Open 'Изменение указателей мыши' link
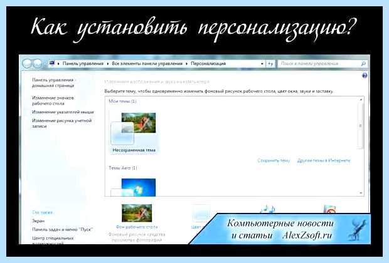This screenshot has width=389, height=263. pyautogui.click(x=63, y=112)
